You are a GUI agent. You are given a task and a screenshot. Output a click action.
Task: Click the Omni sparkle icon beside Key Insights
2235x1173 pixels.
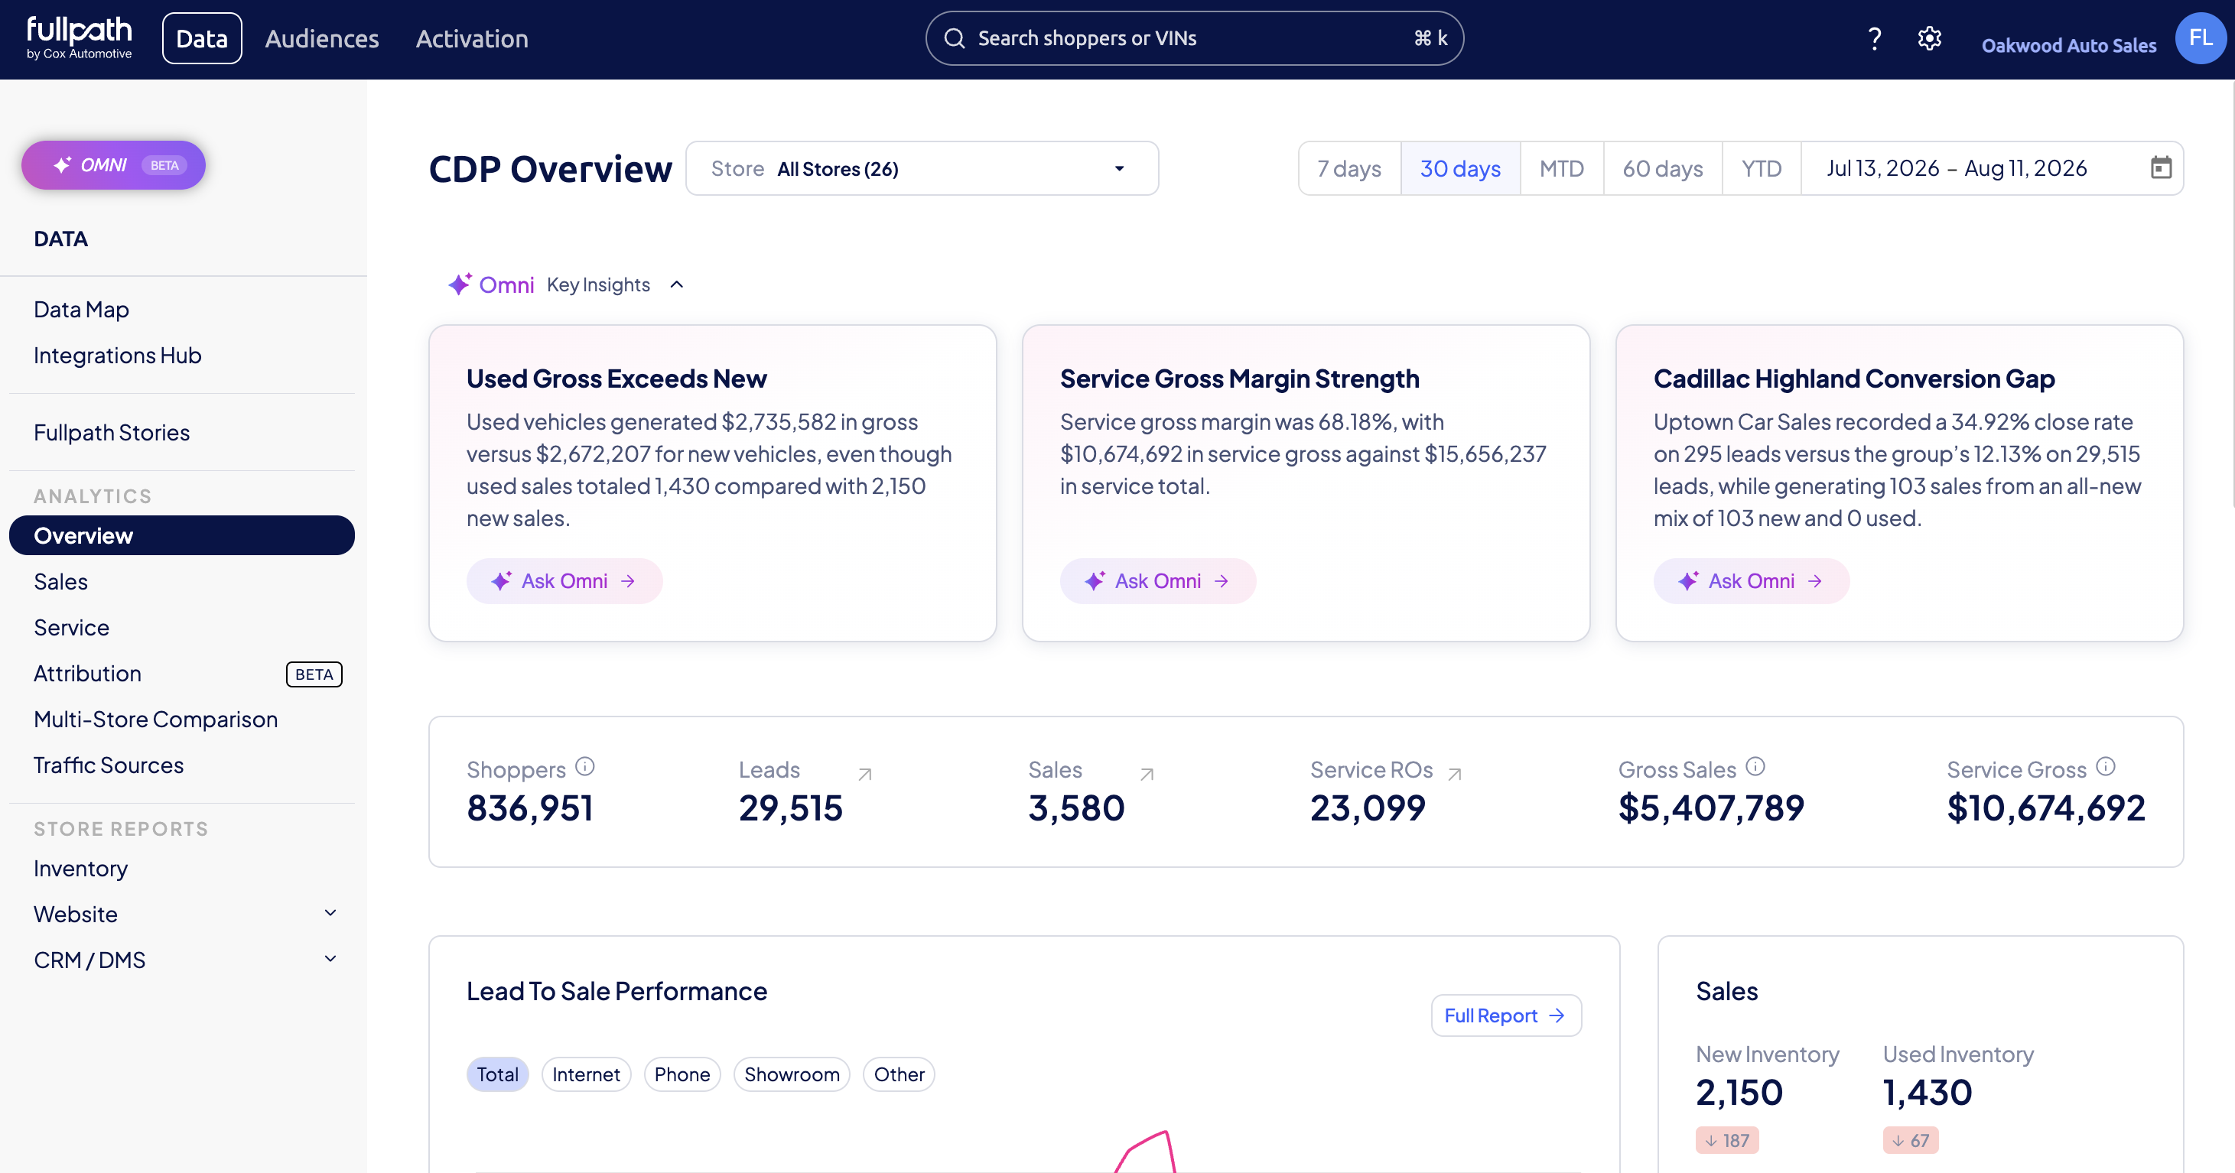coord(460,284)
